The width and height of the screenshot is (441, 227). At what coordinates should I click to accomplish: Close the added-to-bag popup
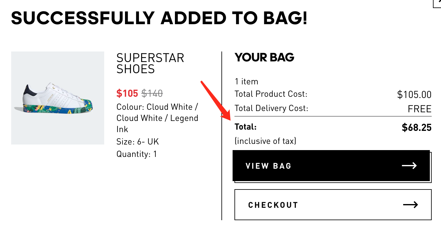(437, 2)
